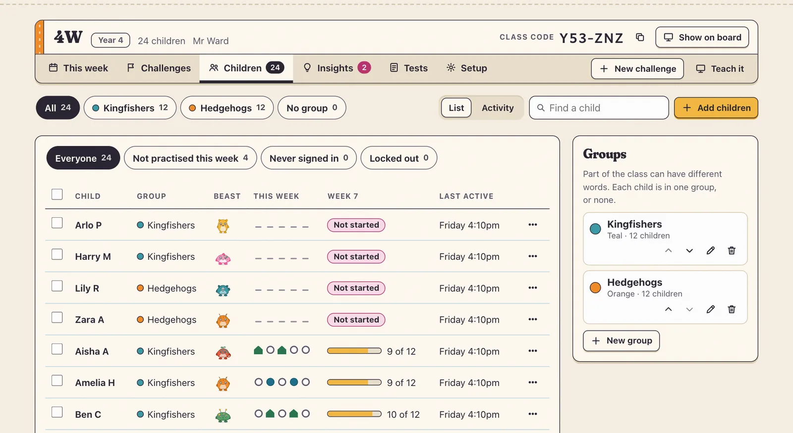Open more options for Lily R
The height and width of the screenshot is (433, 793).
click(x=533, y=288)
